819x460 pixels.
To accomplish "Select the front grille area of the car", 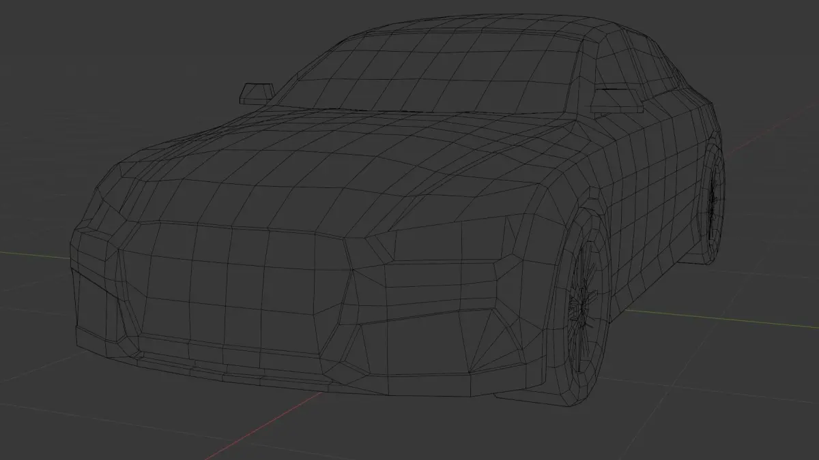I will click(235, 290).
